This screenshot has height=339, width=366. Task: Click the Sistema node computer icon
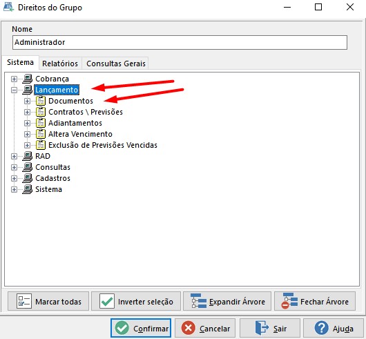point(28,189)
